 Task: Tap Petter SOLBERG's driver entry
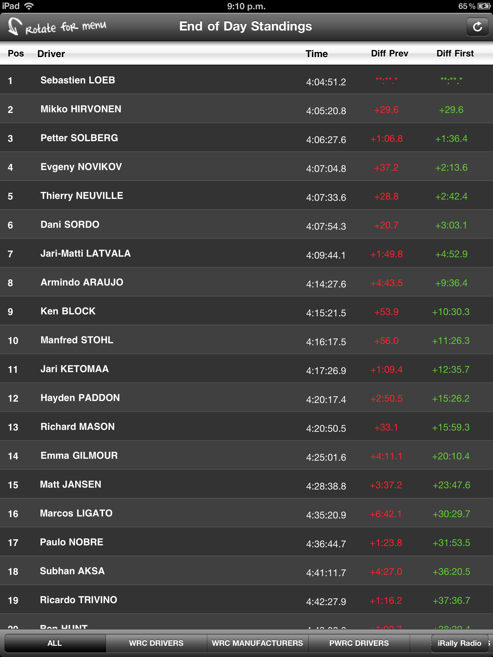pos(79,138)
